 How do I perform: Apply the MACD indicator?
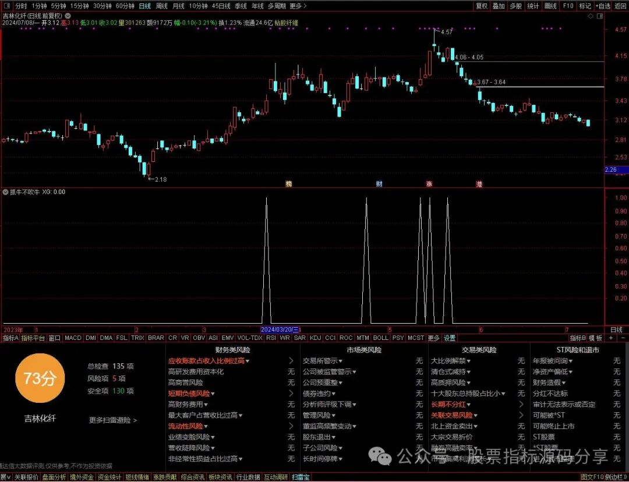point(73,338)
